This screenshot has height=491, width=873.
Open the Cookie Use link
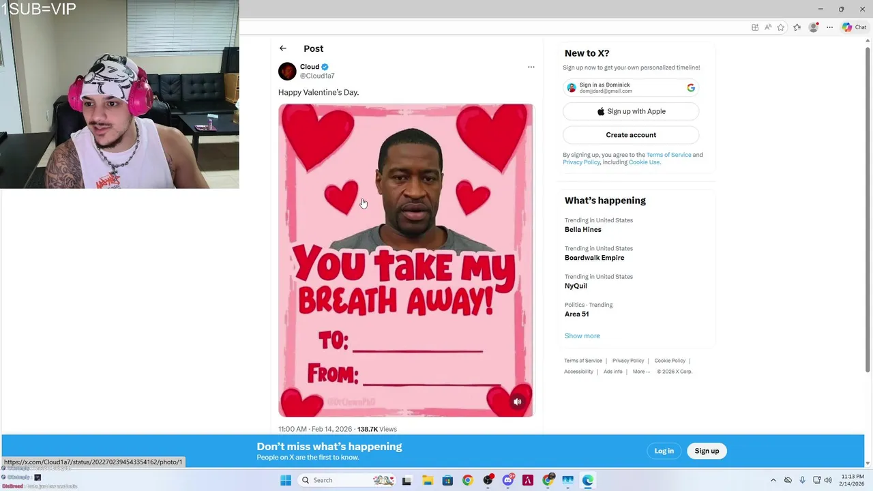click(644, 162)
